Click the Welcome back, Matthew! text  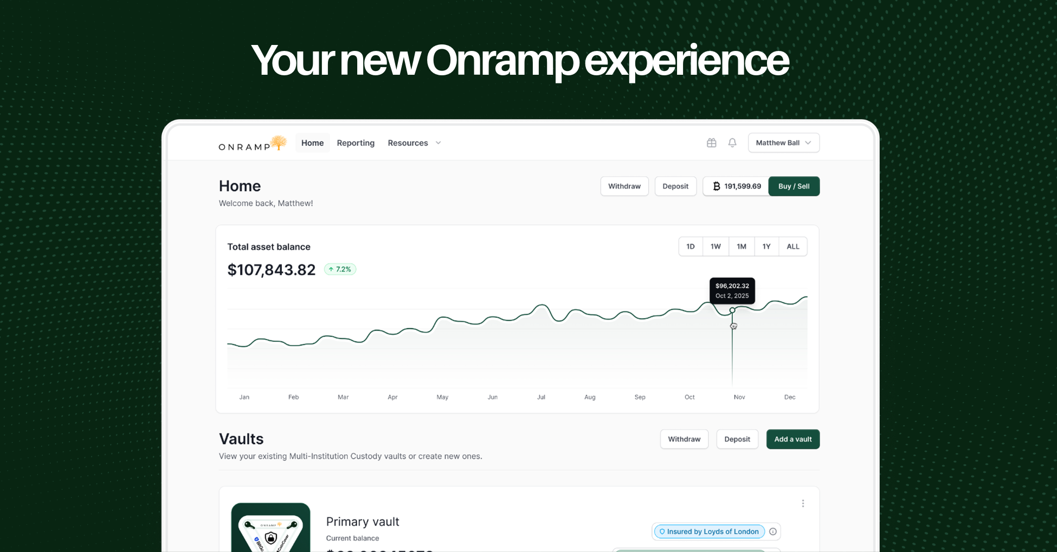click(266, 203)
